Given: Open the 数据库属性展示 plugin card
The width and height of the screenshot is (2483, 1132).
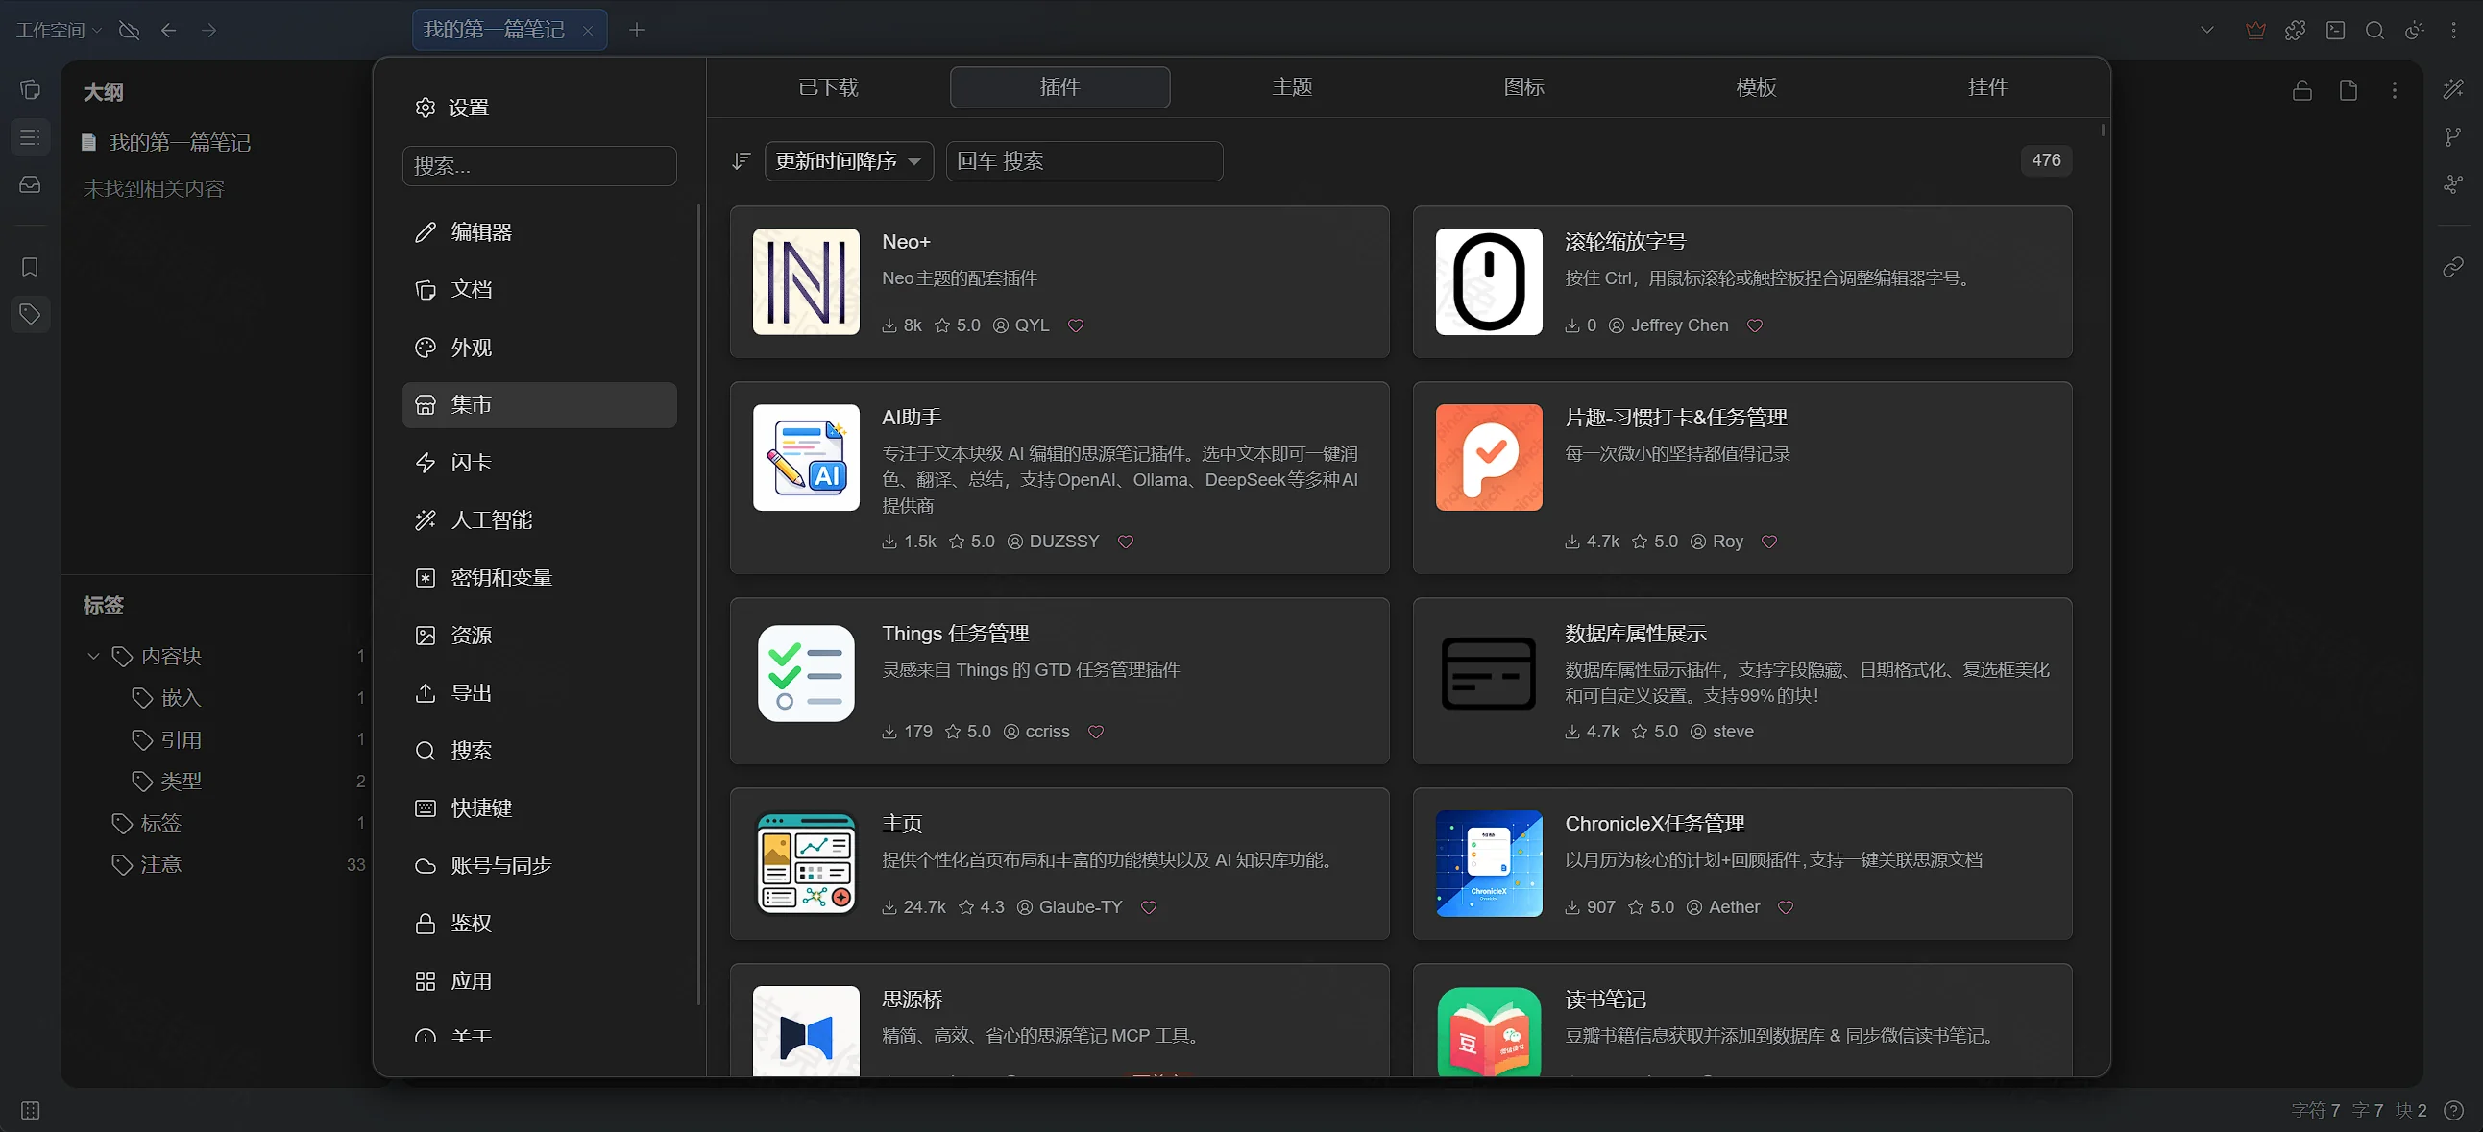Looking at the screenshot, I should click(x=1741, y=681).
